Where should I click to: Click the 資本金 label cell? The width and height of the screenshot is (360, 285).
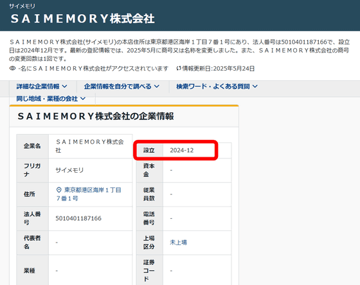click(149, 170)
